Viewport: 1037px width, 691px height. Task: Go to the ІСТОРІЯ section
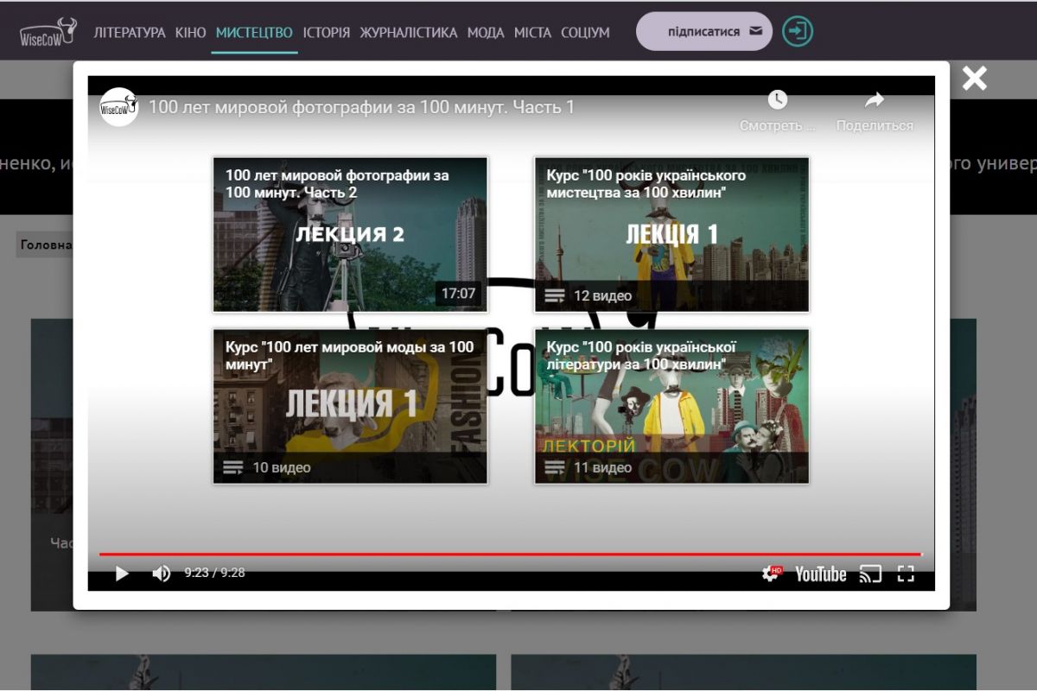[x=326, y=33]
